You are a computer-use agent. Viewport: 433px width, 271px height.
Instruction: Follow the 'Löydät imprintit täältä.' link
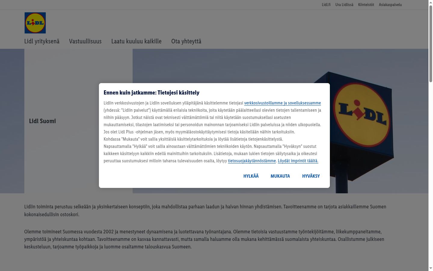(x=298, y=161)
